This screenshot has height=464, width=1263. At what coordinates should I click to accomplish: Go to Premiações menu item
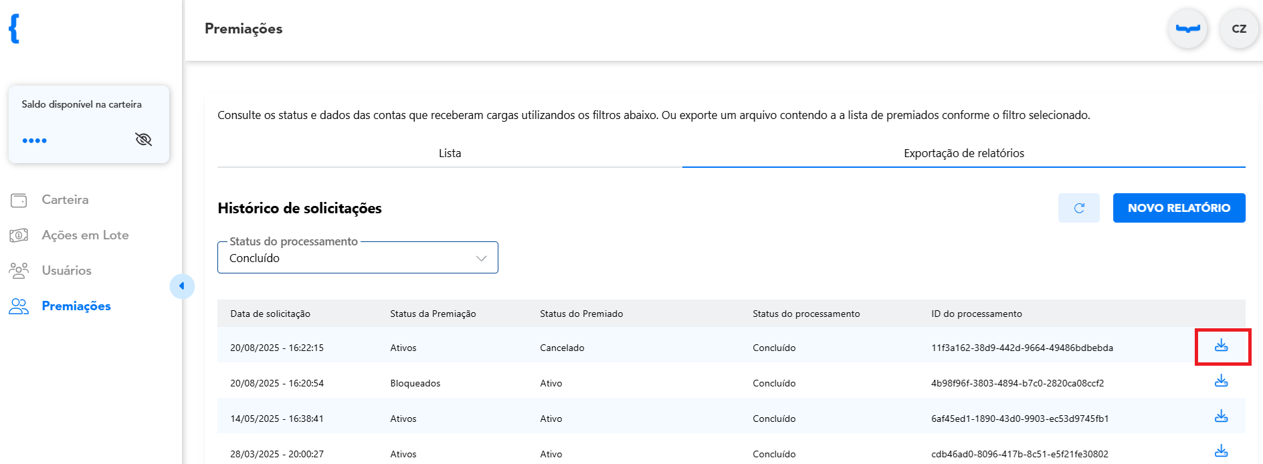tap(76, 306)
